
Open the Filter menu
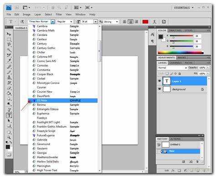click(x=59, y=15)
